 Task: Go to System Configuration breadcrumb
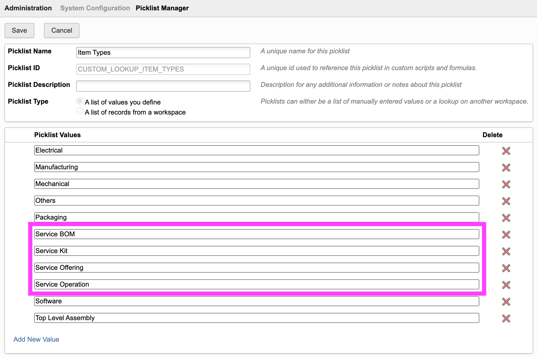pos(95,8)
